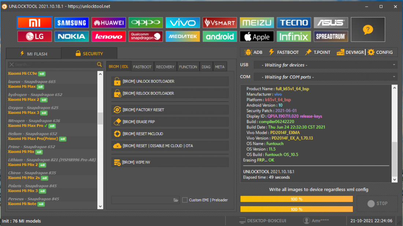Enable Custom EMI | Preloader checkbox
403x226 pixels.
coord(185,200)
